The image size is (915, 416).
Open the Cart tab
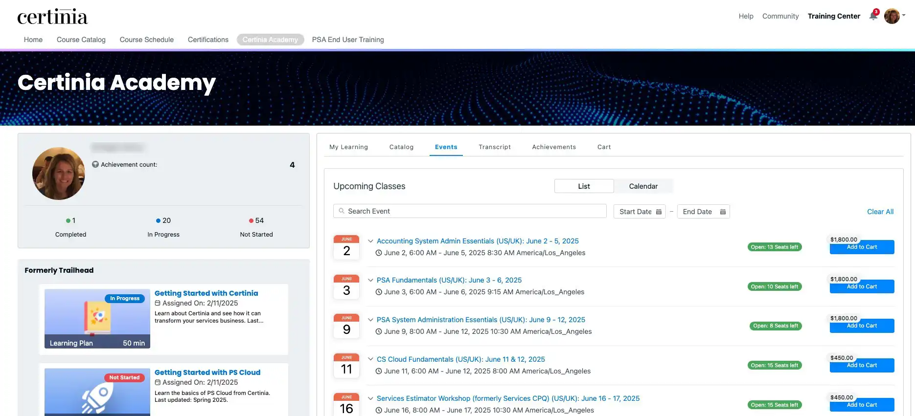(604, 147)
